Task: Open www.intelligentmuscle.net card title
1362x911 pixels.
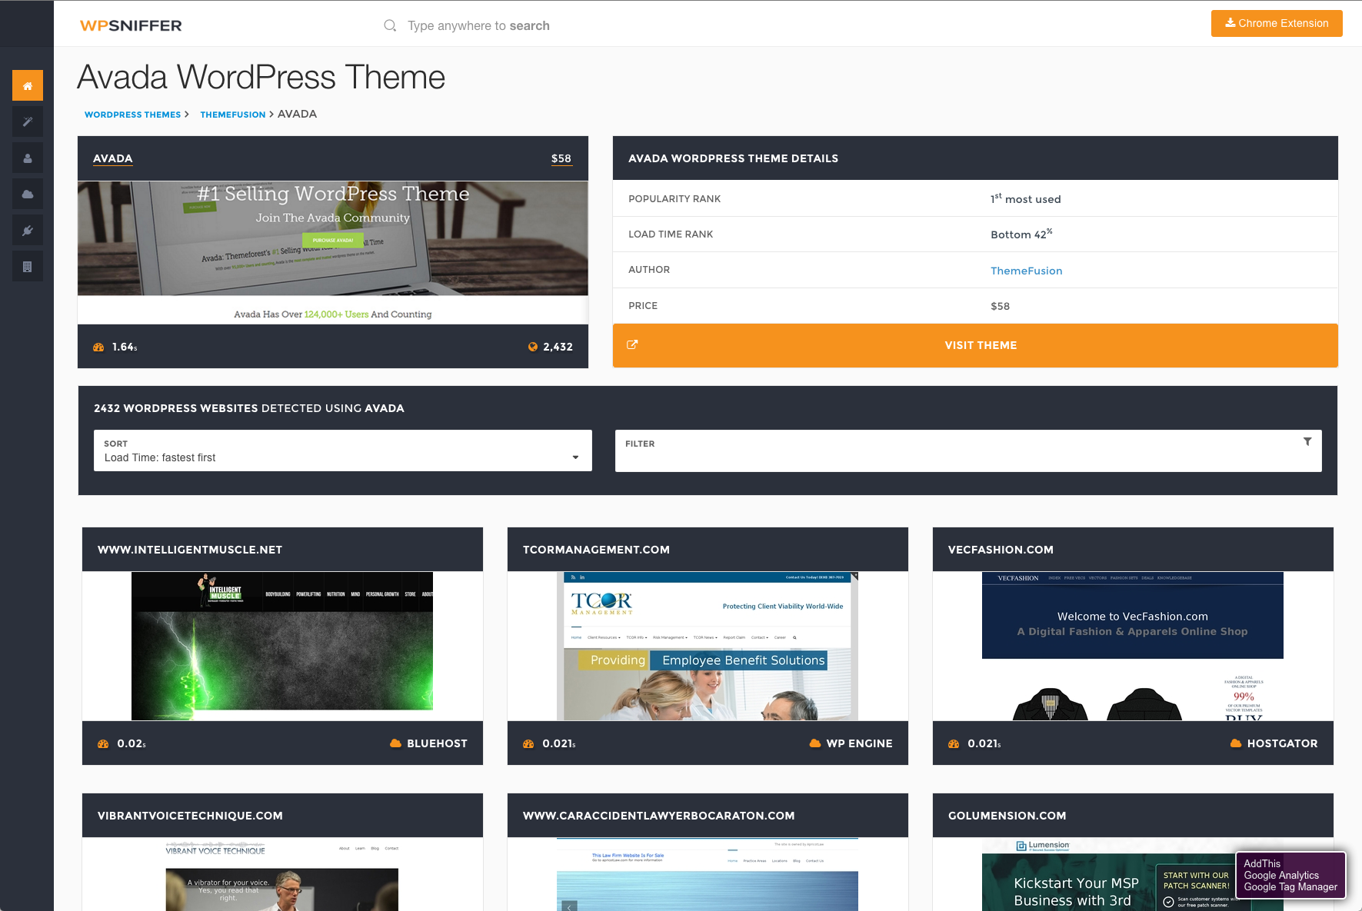Action: coord(190,550)
